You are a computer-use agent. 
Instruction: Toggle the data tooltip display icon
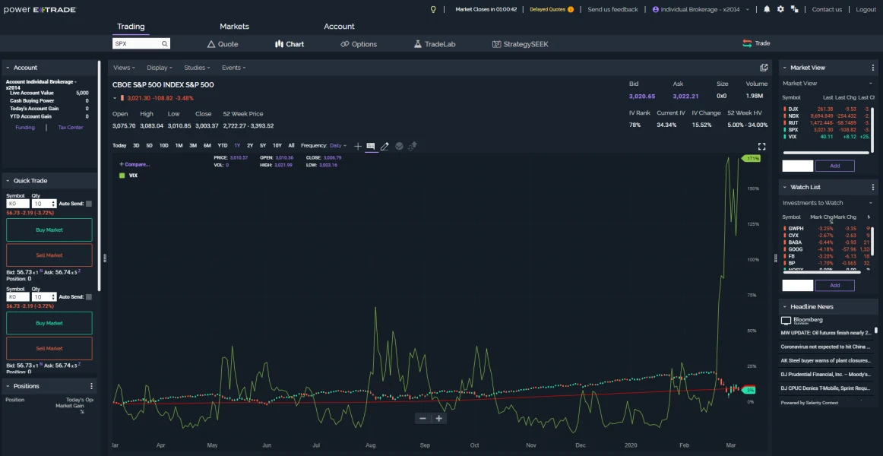371,146
